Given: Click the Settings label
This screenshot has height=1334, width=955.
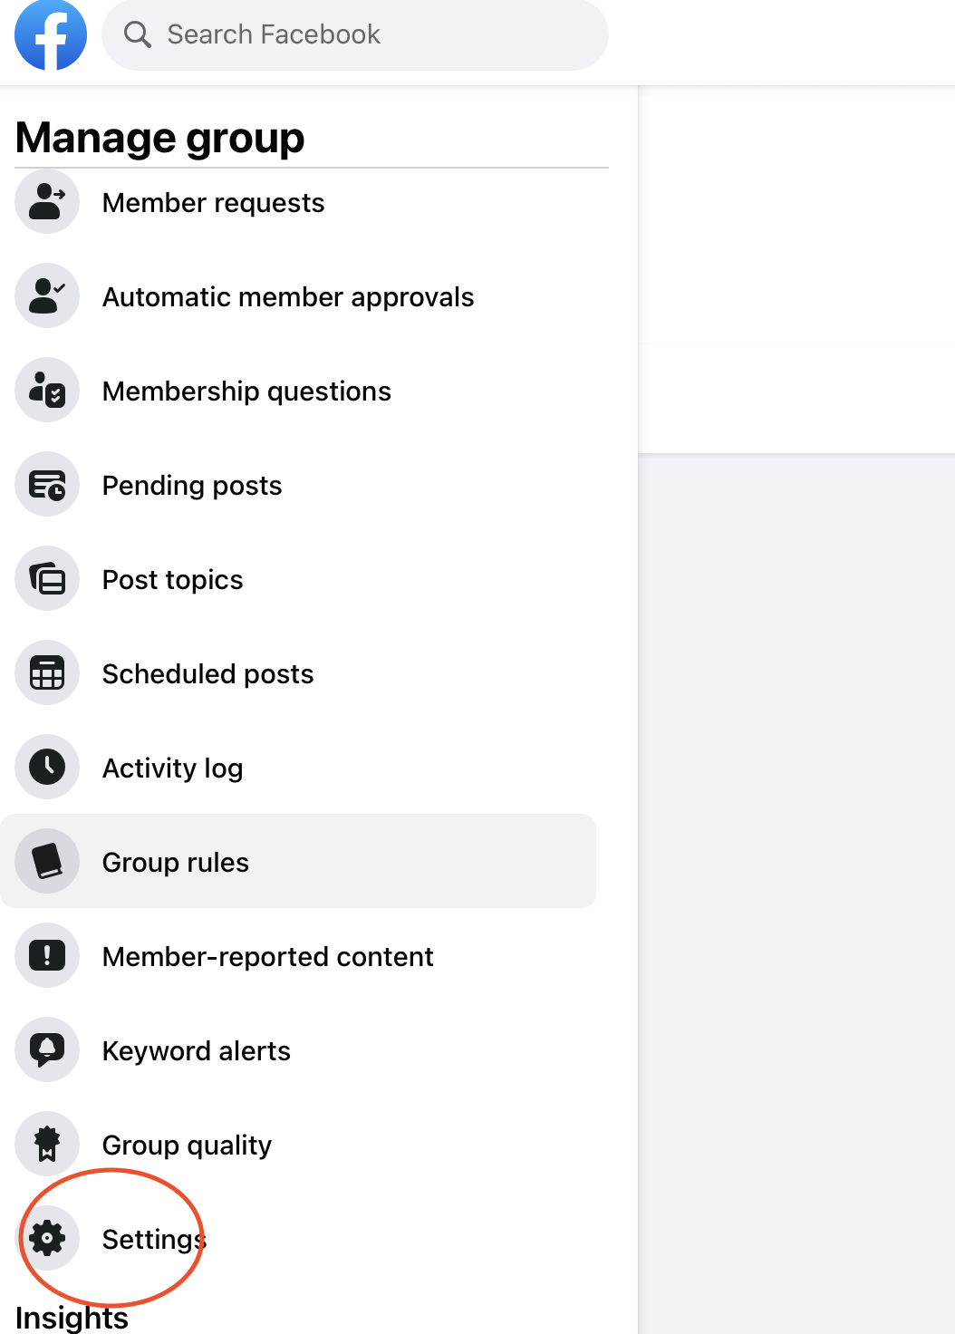Looking at the screenshot, I should [155, 1240].
